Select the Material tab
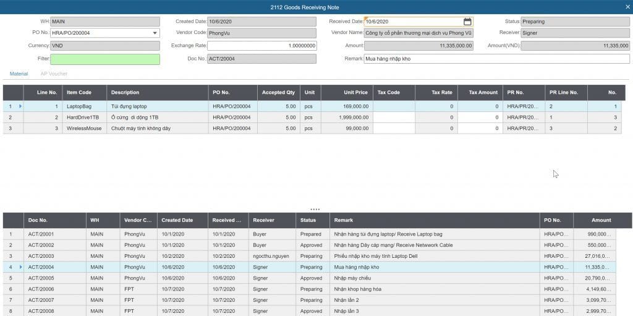Screen dimensions: 633x316 [19, 74]
